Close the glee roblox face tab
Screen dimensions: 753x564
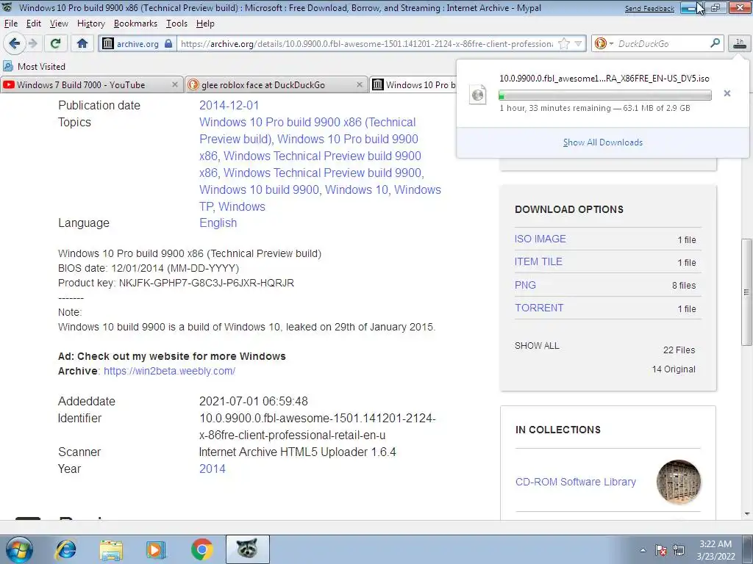pyautogui.click(x=359, y=85)
